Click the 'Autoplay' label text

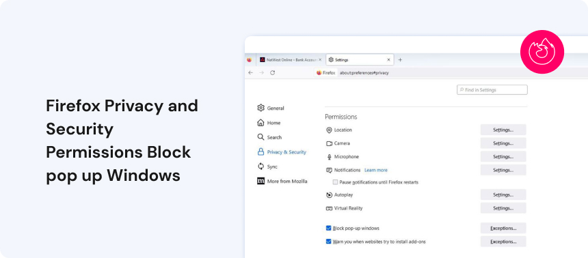tap(343, 195)
